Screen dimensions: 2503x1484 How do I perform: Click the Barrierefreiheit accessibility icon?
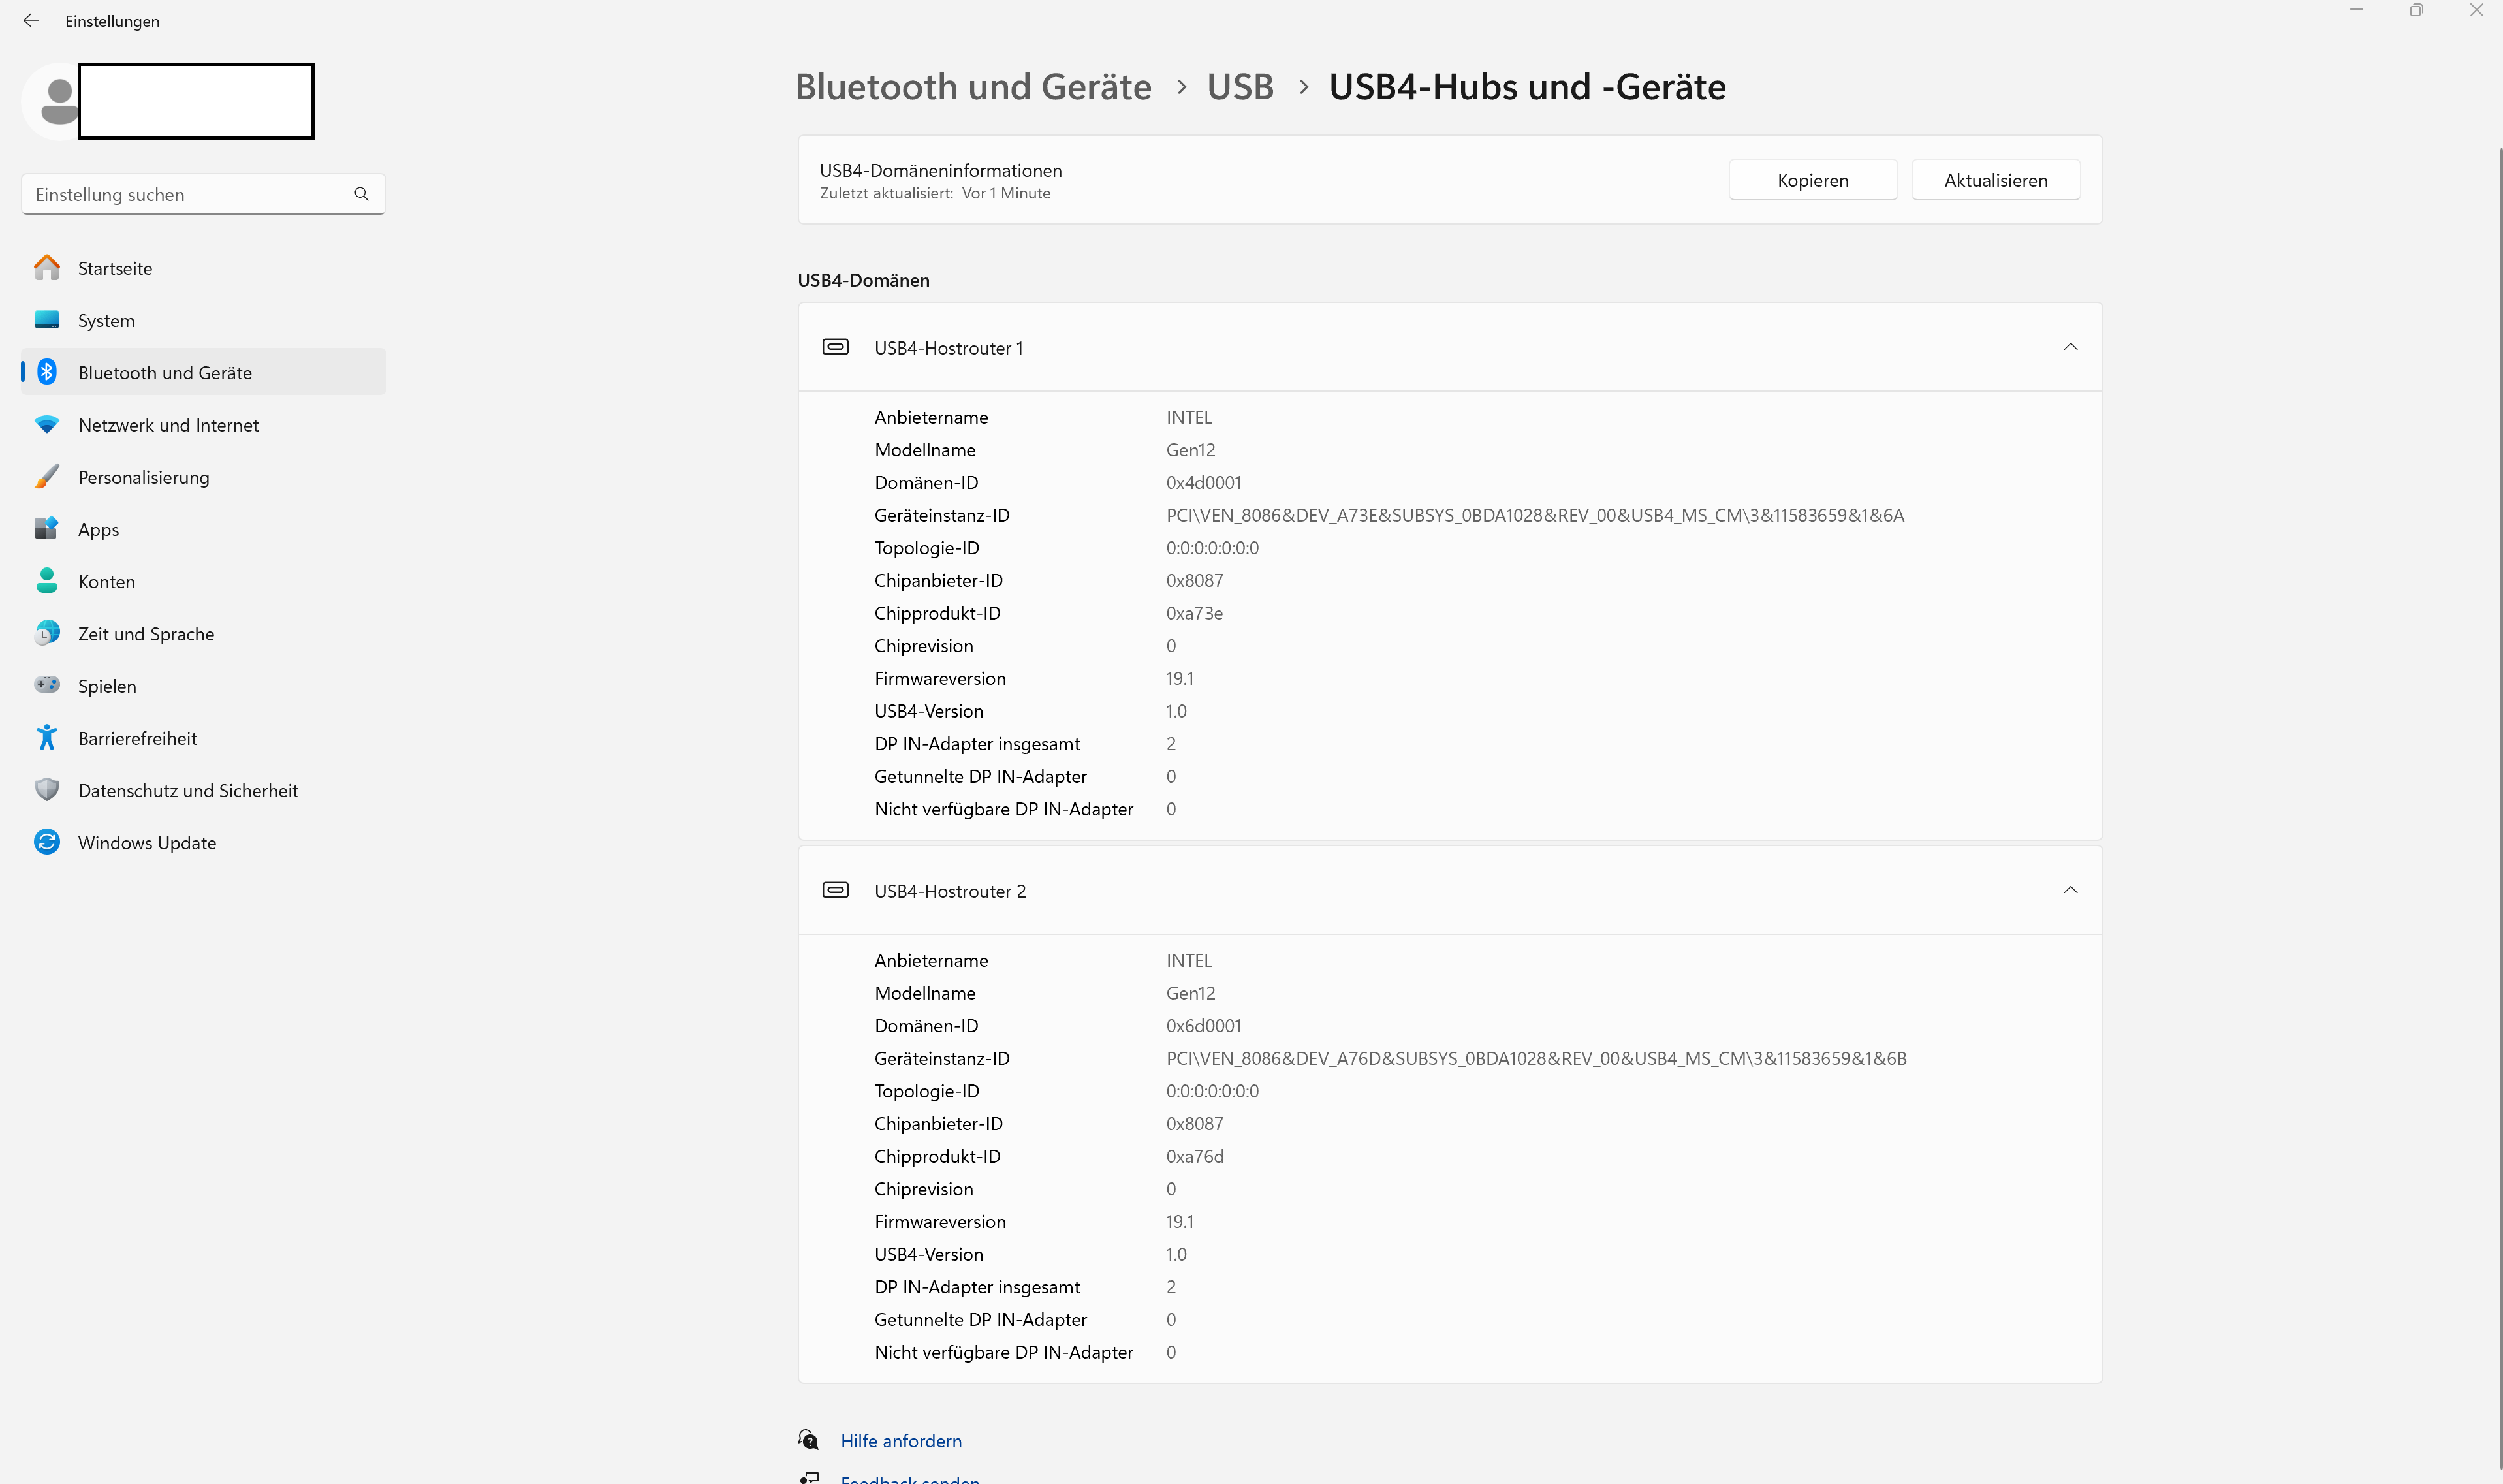click(47, 738)
